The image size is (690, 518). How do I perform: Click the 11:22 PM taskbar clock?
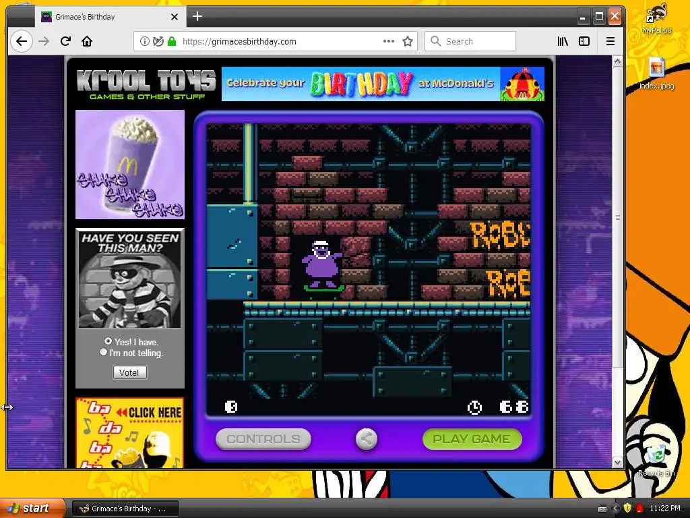[664, 509]
